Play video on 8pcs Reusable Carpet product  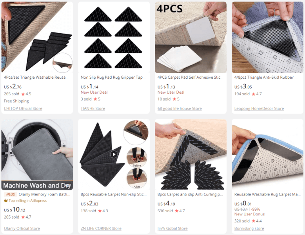[114, 155]
